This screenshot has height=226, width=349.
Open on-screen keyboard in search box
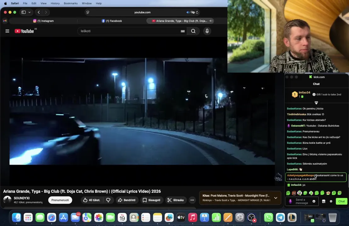pyautogui.click(x=183, y=31)
